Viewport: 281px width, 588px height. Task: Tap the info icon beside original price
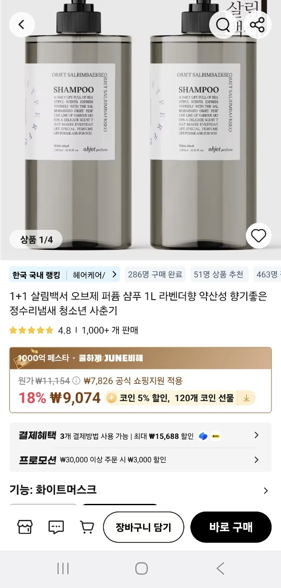[76, 381]
